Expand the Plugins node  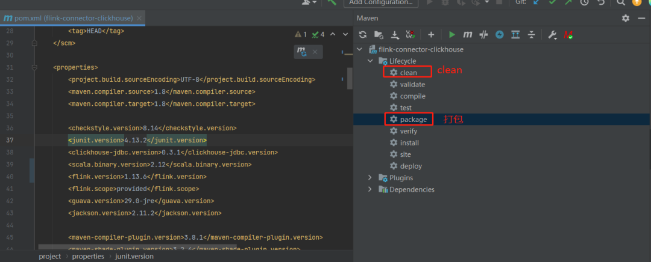point(370,177)
